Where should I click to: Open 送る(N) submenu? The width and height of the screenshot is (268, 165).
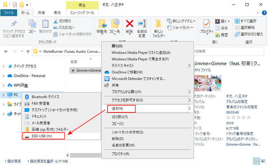(148, 108)
